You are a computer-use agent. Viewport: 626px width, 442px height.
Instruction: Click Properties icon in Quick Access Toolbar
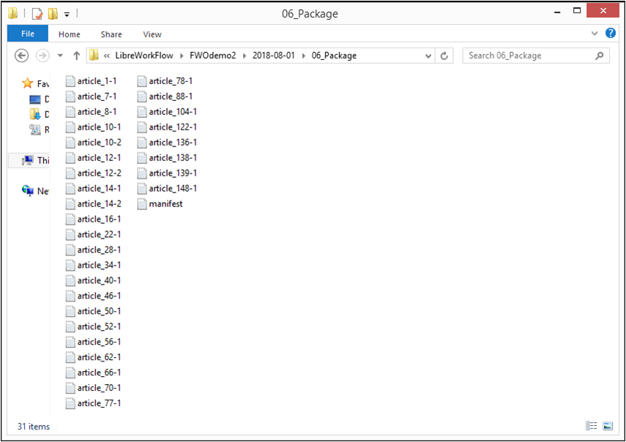tap(37, 14)
